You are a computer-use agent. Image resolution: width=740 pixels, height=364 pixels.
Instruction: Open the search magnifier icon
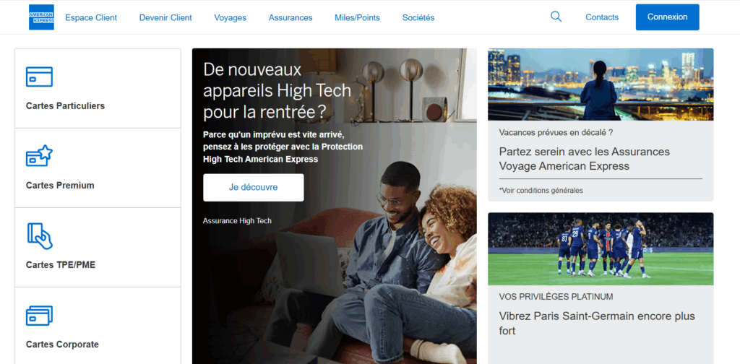556,17
